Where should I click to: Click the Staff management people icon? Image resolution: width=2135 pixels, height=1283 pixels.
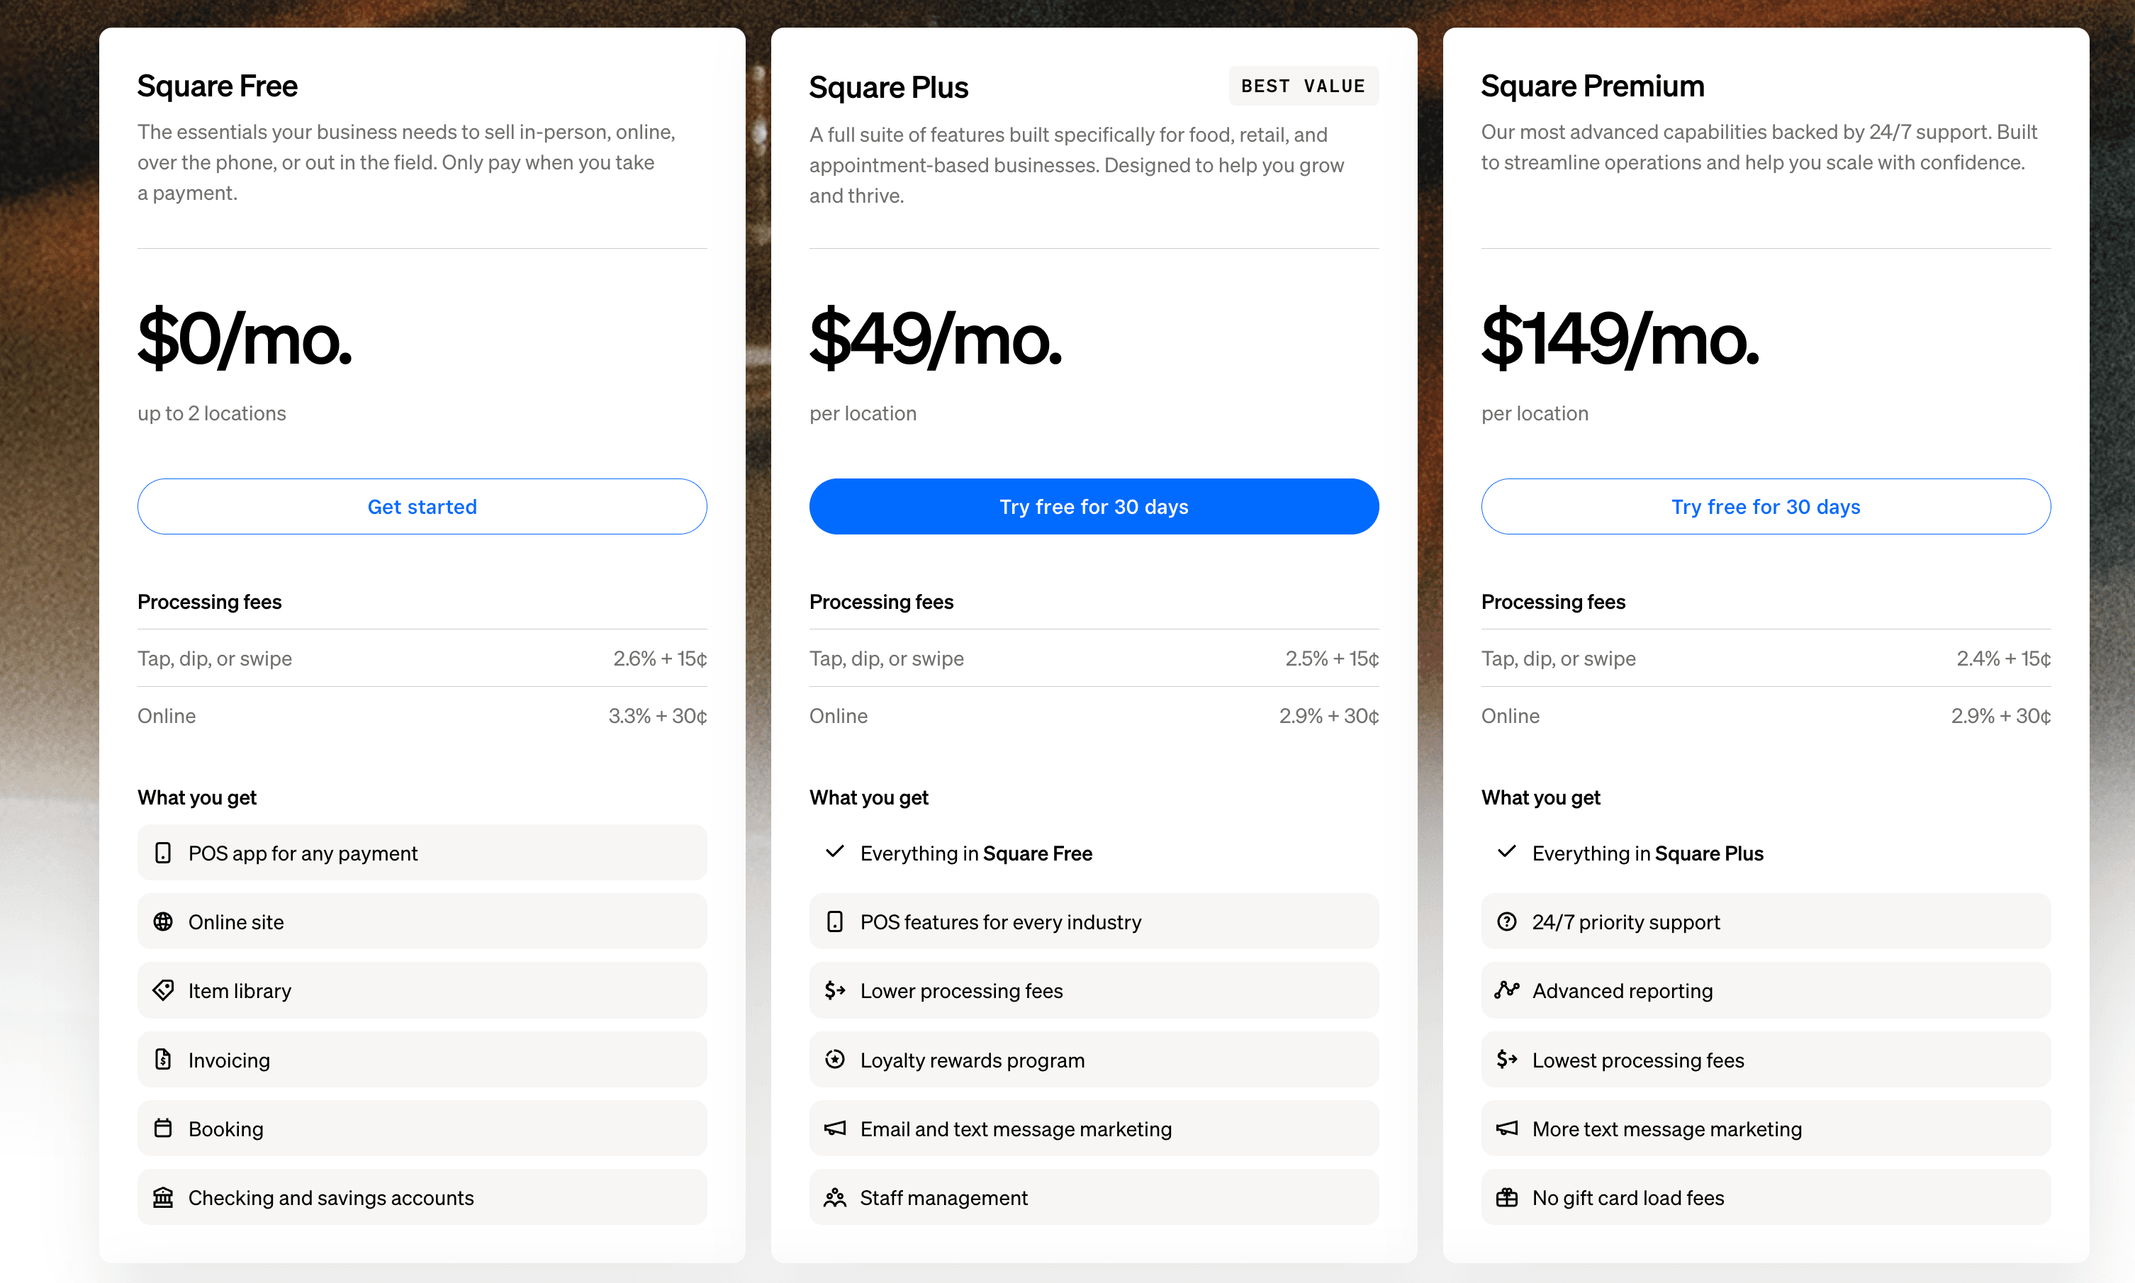click(834, 1197)
